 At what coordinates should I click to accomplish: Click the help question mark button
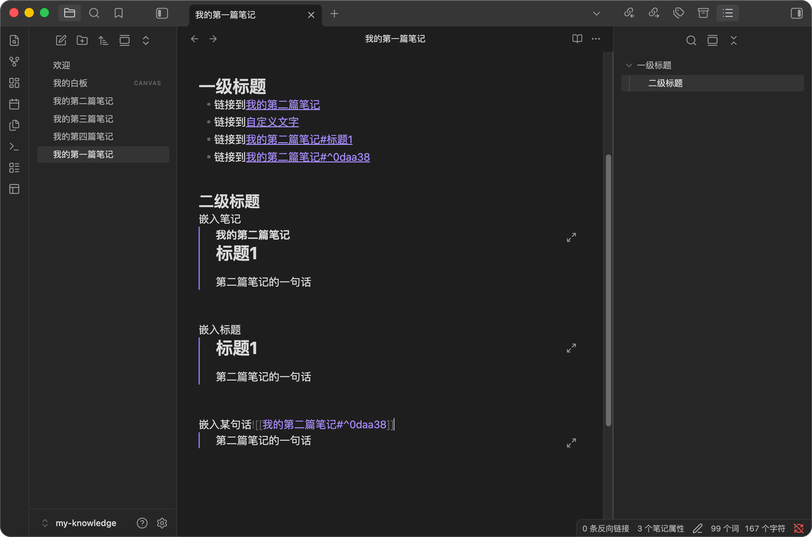142,523
